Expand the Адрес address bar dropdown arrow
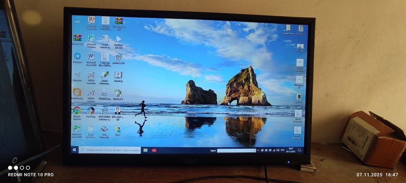406x183 pixels. 252,150
